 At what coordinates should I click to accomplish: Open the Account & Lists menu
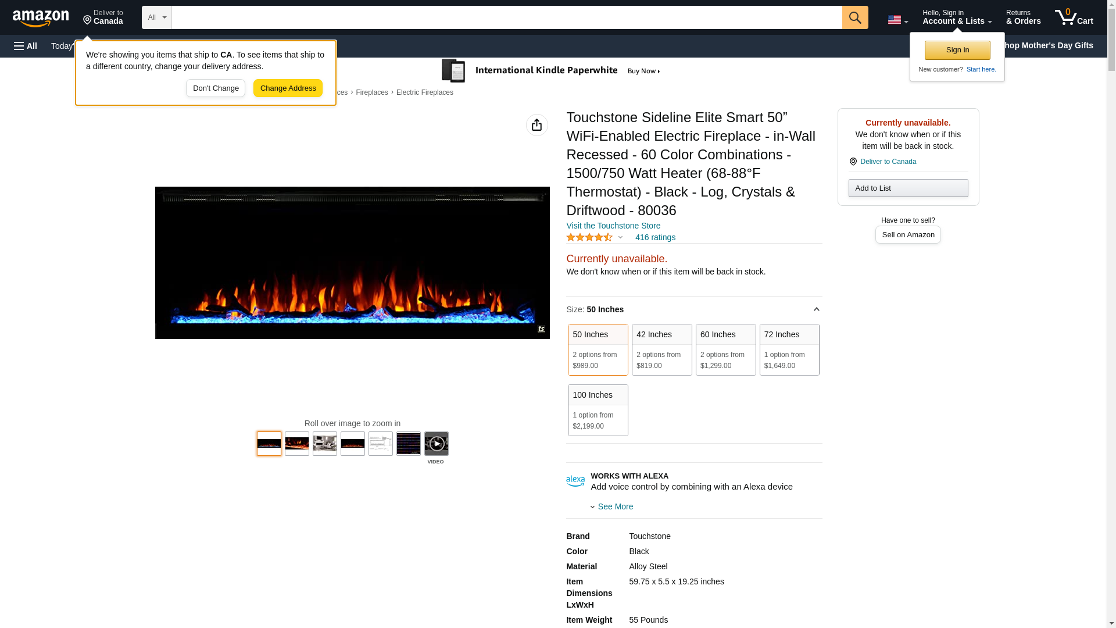pyautogui.click(x=957, y=17)
